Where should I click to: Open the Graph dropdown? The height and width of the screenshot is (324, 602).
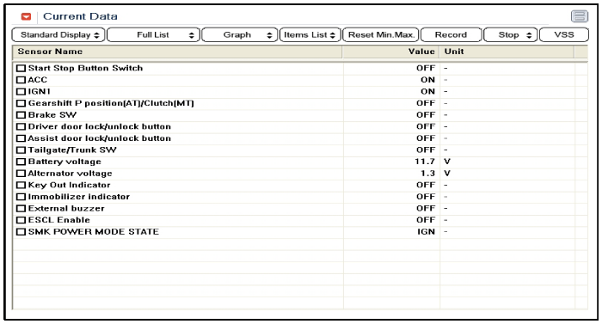240,35
